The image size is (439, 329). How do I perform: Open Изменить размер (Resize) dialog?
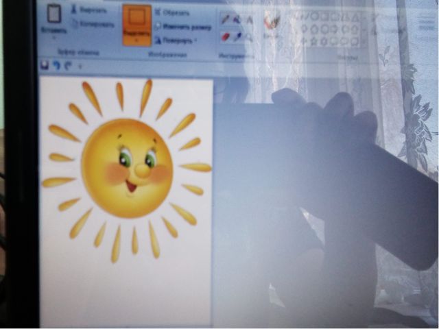(184, 27)
